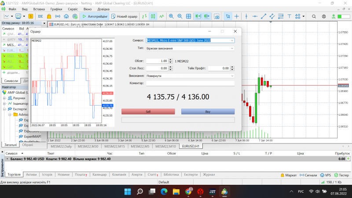Viewport: 352px width, 198px height.
Task: Select the equidistant channel tool
Action: point(272,16)
